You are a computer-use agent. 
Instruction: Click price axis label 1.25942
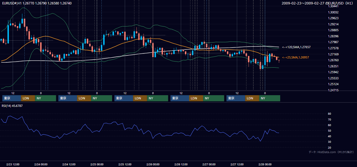pos(333,72)
